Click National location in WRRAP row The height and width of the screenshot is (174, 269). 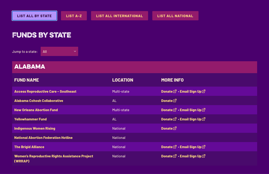pyautogui.click(x=119, y=156)
